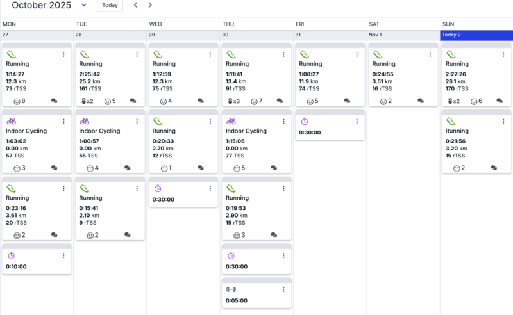The height and width of the screenshot is (315, 513).
Task: Go to next month with right chevron
Action: point(150,5)
